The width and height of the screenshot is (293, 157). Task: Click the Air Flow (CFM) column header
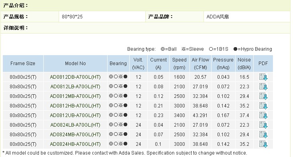(200, 64)
